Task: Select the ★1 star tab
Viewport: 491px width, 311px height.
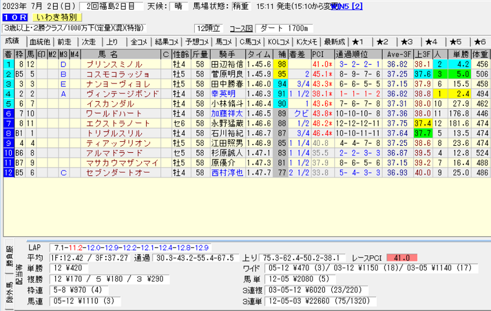Action: pos(359,42)
